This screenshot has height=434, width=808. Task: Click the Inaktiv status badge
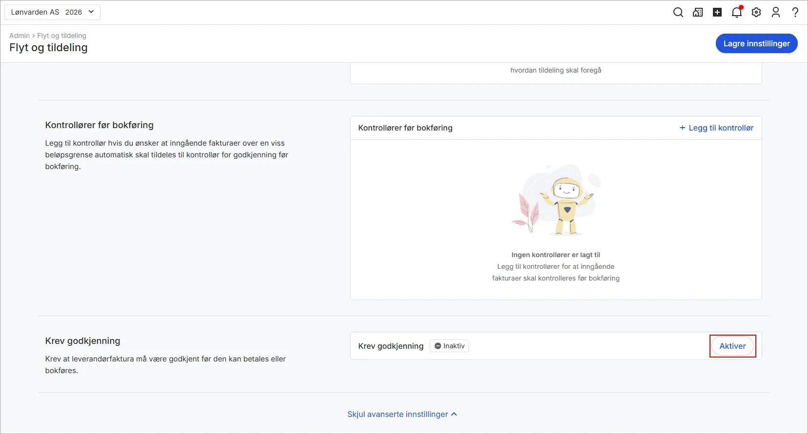pyautogui.click(x=449, y=346)
